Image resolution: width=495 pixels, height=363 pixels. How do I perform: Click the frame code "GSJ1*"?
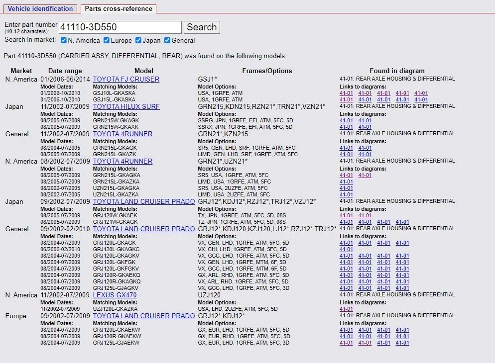(207, 79)
